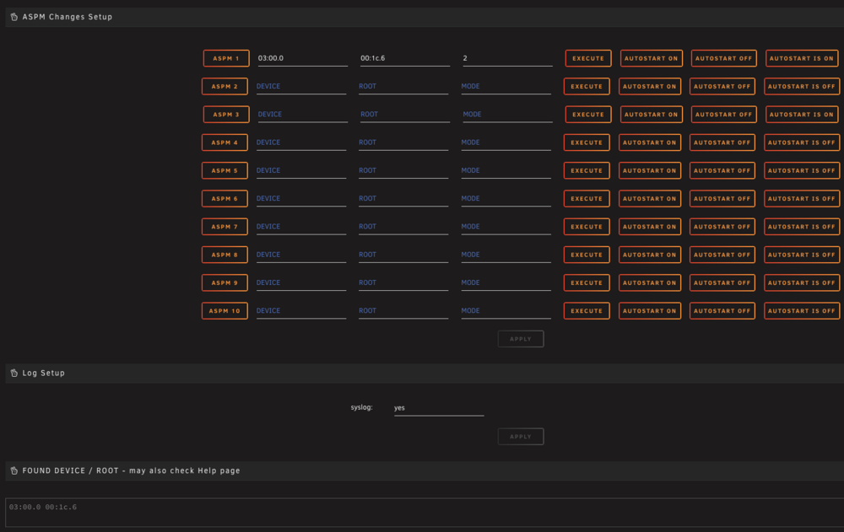
Task: Turn on autostart for ASPM 8
Action: tap(650, 255)
